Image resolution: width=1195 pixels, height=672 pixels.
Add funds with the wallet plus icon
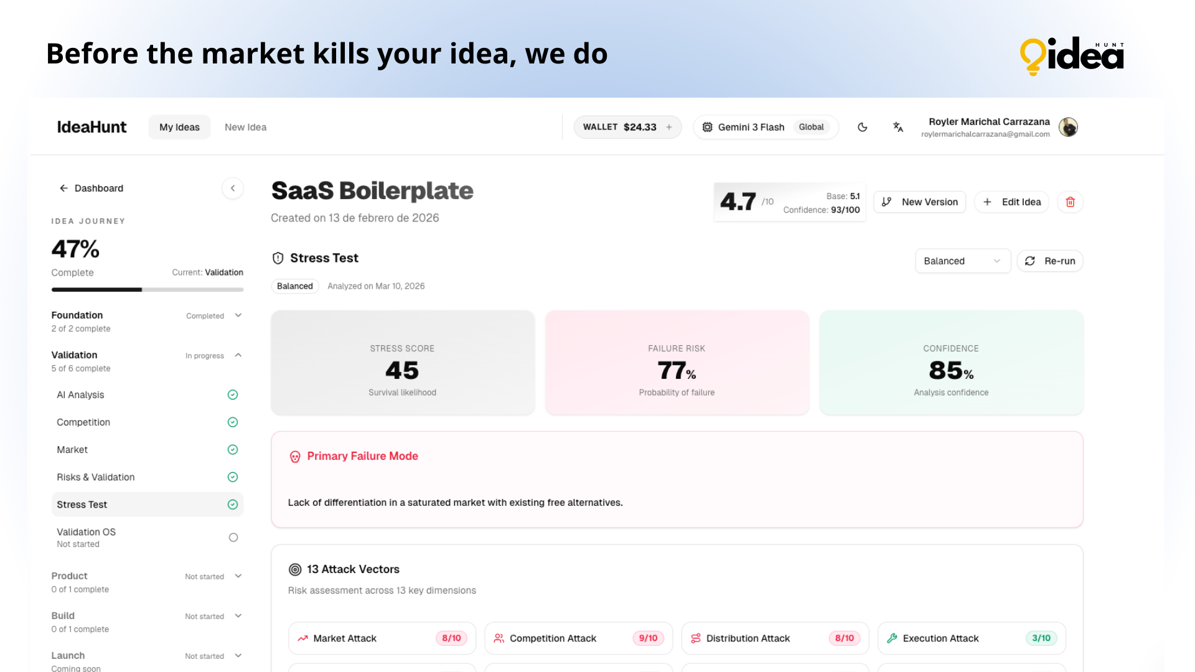coord(668,127)
